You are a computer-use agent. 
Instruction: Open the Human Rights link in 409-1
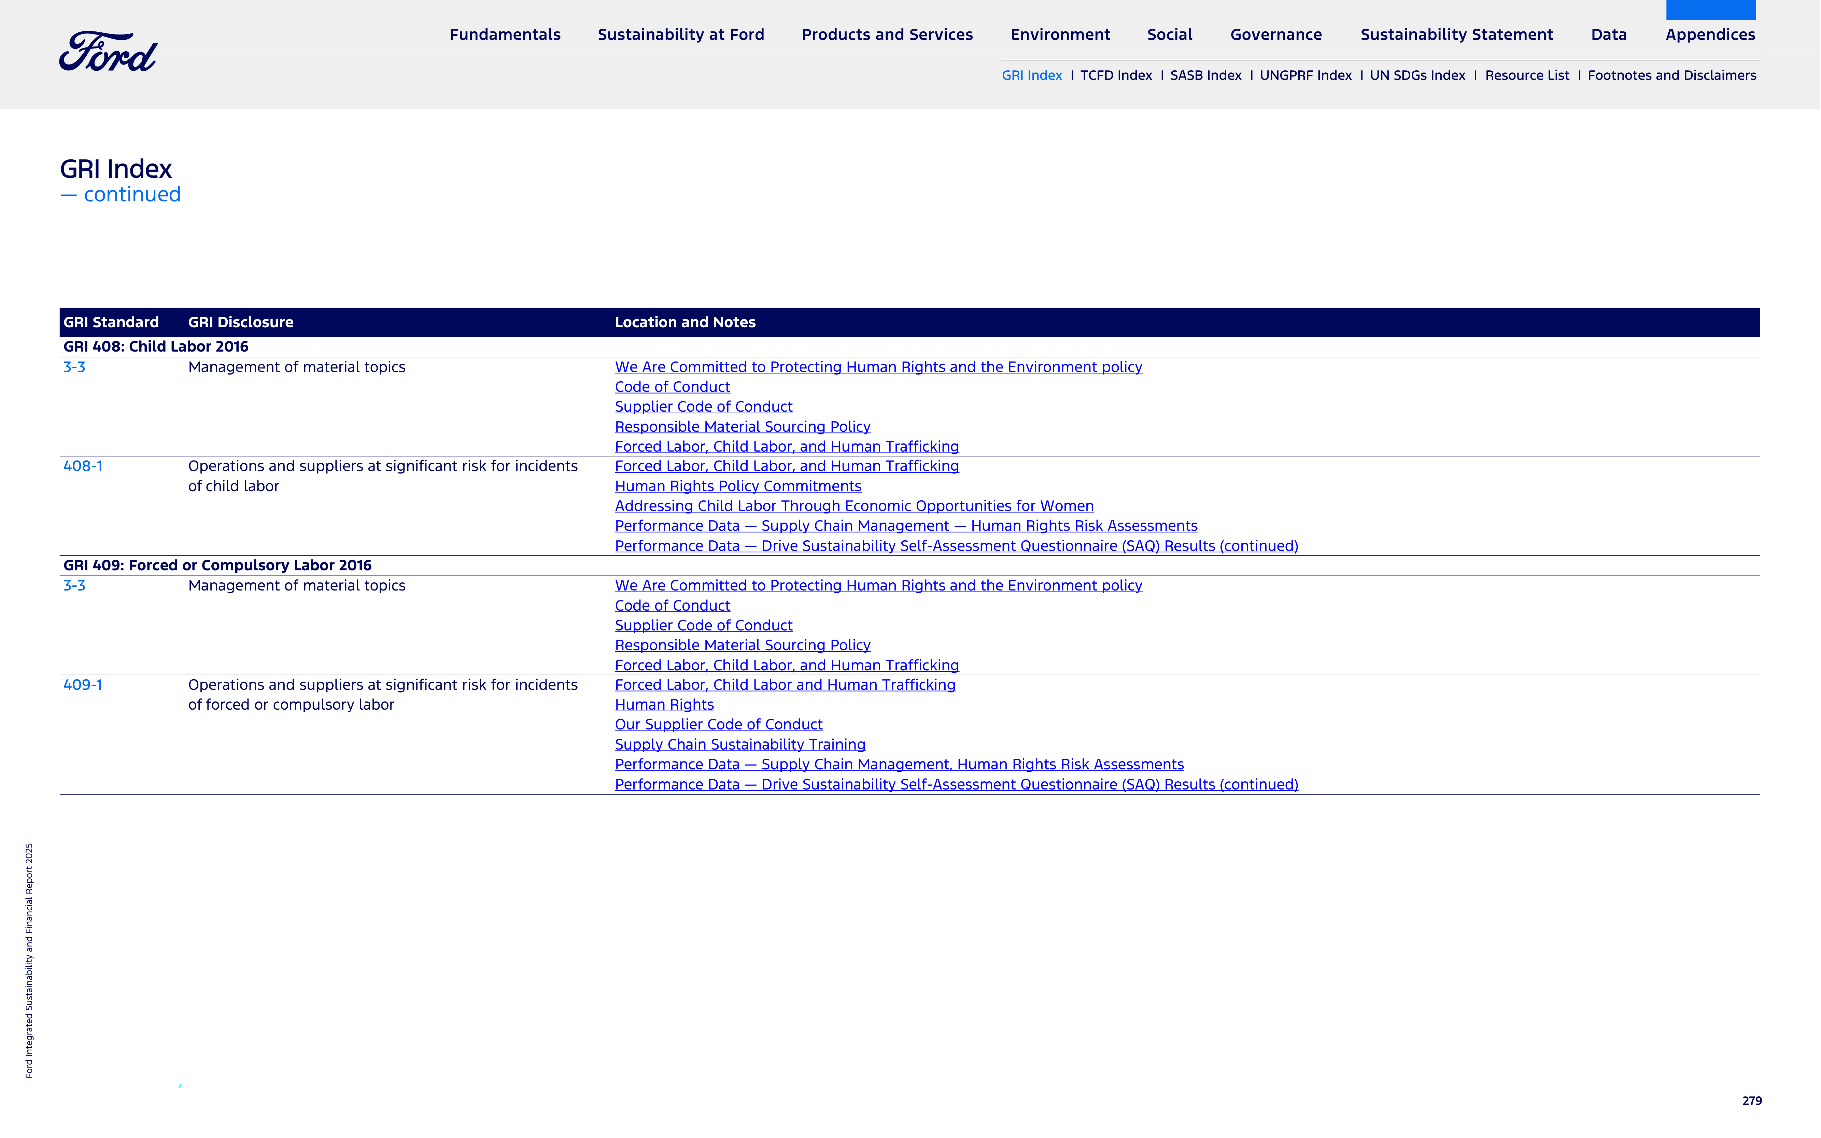click(x=664, y=705)
